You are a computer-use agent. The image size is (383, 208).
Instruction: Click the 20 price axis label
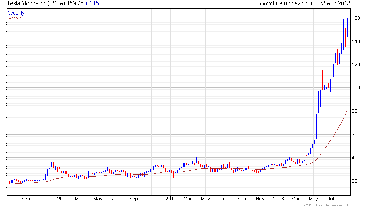[354, 181]
